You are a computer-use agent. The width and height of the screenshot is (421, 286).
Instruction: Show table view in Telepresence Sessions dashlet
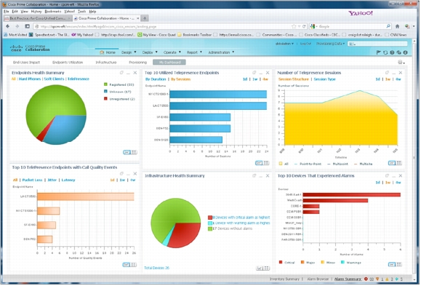[x=399, y=163]
